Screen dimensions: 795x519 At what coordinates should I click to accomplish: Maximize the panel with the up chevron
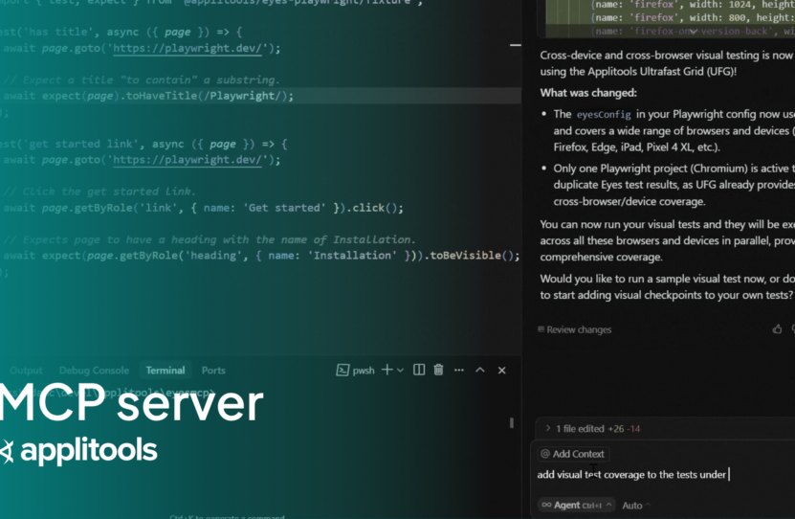[x=479, y=370]
